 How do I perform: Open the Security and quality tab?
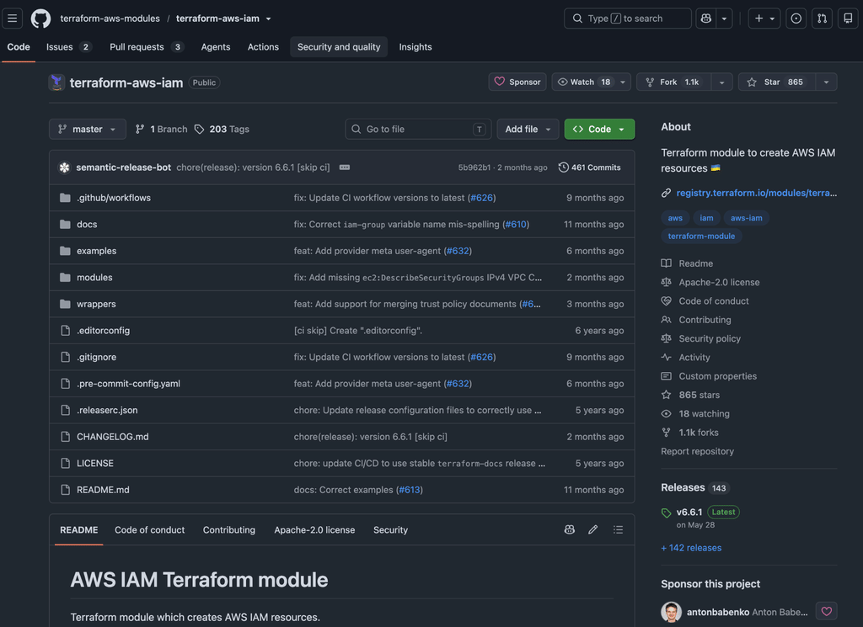click(339, 46)
